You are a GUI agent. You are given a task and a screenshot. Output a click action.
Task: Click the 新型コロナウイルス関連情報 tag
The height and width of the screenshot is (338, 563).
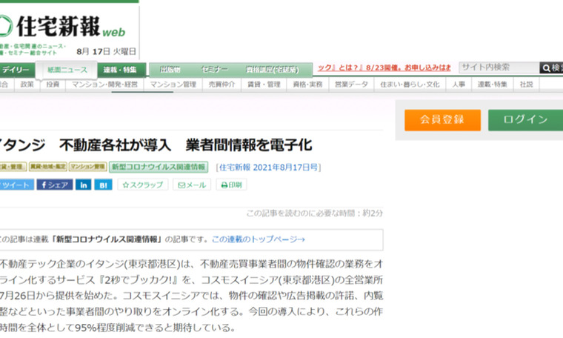159,167
